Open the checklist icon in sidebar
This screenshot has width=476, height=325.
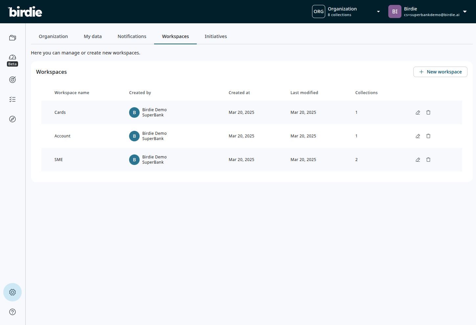pos(12,99)
